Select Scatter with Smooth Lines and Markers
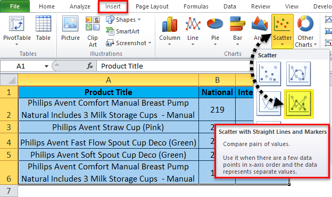 298,74
